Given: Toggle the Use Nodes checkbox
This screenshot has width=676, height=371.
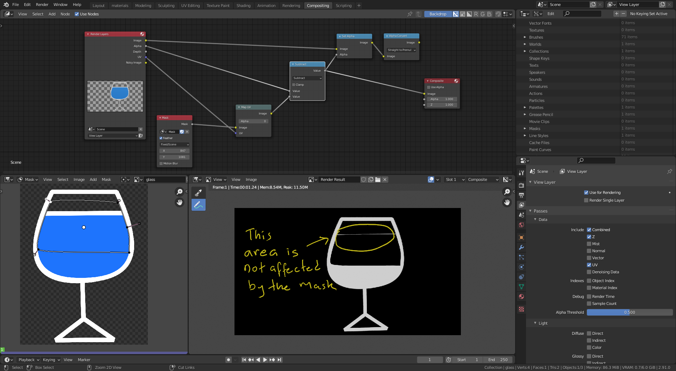Looking at the screenshot, I should tap(77, 14).
